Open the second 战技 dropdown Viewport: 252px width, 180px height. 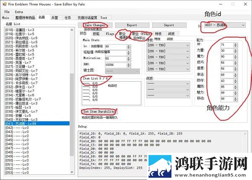tap(168, 90)
